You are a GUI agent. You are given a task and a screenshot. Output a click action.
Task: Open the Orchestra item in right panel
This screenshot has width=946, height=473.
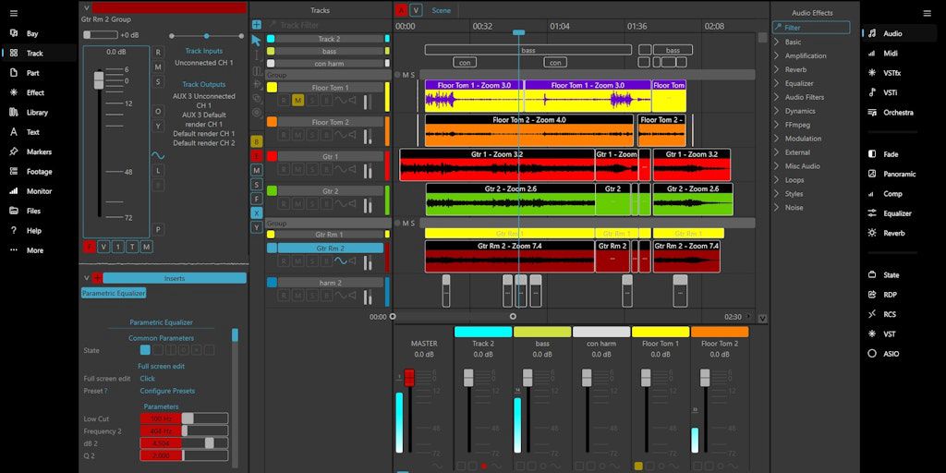pos(897,113)
